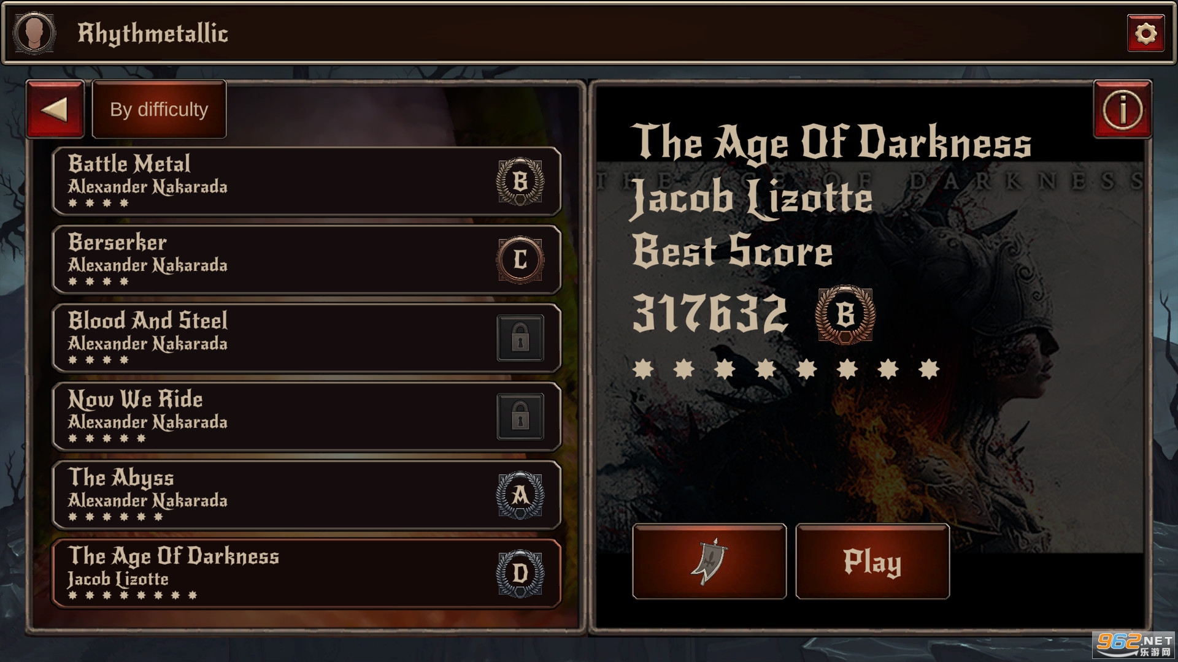Click the padlock icon on Now We Ride
Screen dimensions: 1178x662
pos(520,416)
